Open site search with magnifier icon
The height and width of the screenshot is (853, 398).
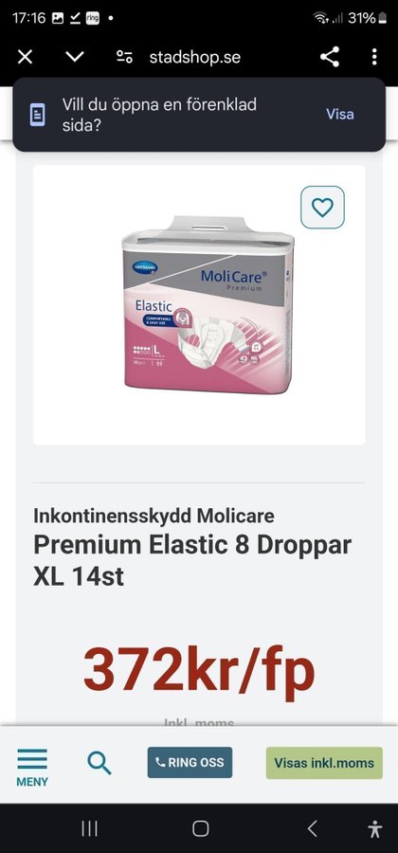(99, 763)
